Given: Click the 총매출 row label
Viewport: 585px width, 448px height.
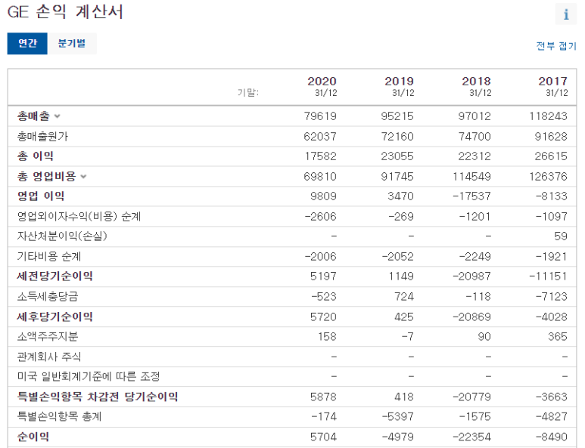Looking at the screenshot, I should [x=33, y=116].
